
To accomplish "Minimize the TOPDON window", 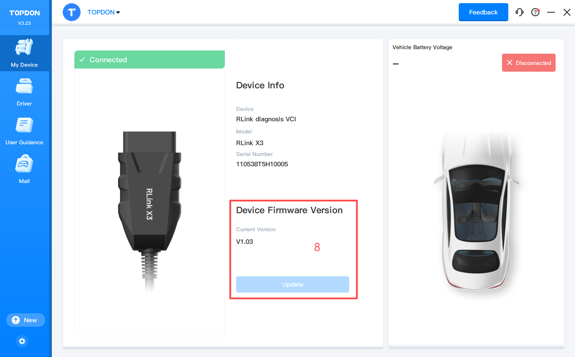I will 551,12.
